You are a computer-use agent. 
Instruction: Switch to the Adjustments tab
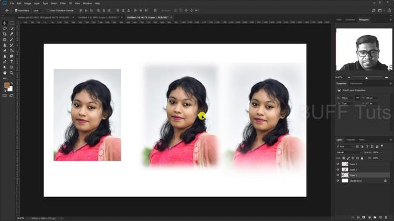point(356,83)
